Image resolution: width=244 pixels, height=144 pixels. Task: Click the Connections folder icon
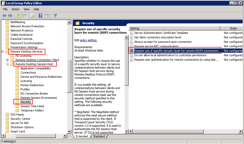click(17, 72)
